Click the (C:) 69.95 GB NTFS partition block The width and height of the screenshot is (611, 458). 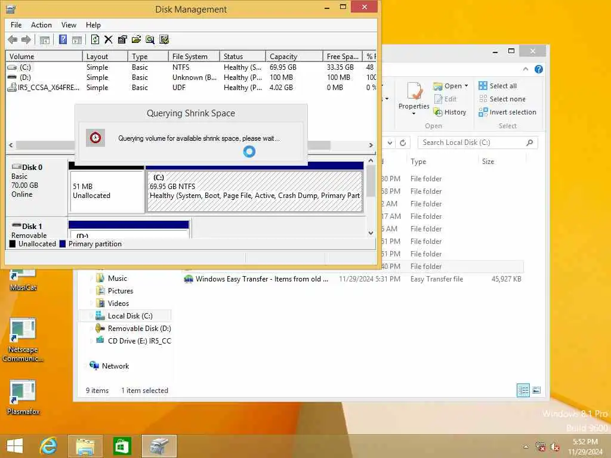[255, 191]
